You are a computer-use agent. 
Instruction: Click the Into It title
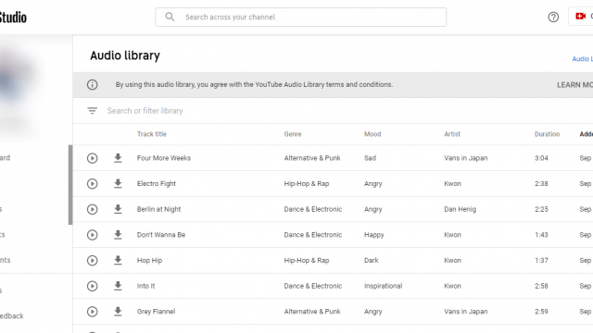pyautogui.click(x=146, y=286)
